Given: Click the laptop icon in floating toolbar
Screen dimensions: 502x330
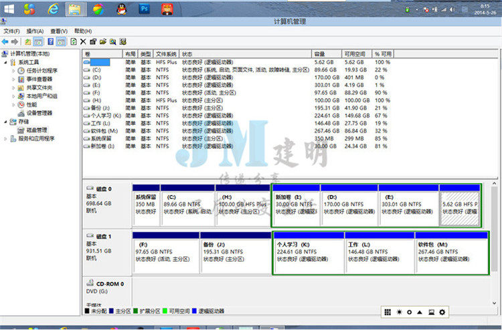Looking at the screenshot, I should point(431,312).
